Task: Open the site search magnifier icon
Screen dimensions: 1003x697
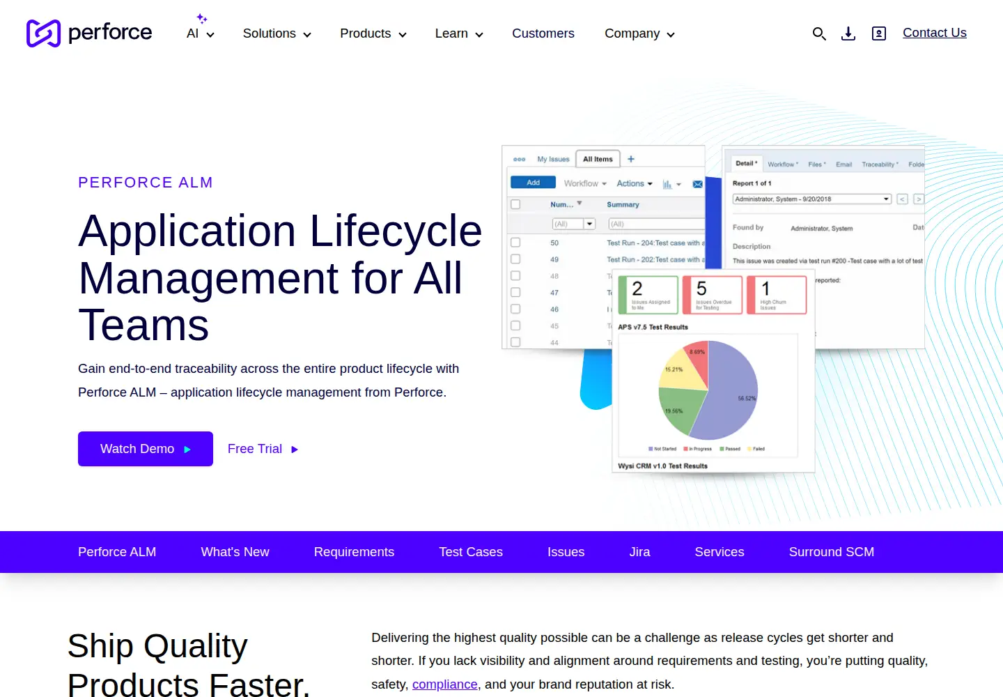Action: click(819, 33)
